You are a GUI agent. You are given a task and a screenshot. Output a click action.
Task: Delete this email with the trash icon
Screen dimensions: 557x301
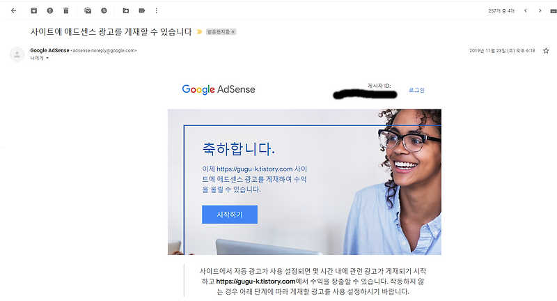[65, 10]
